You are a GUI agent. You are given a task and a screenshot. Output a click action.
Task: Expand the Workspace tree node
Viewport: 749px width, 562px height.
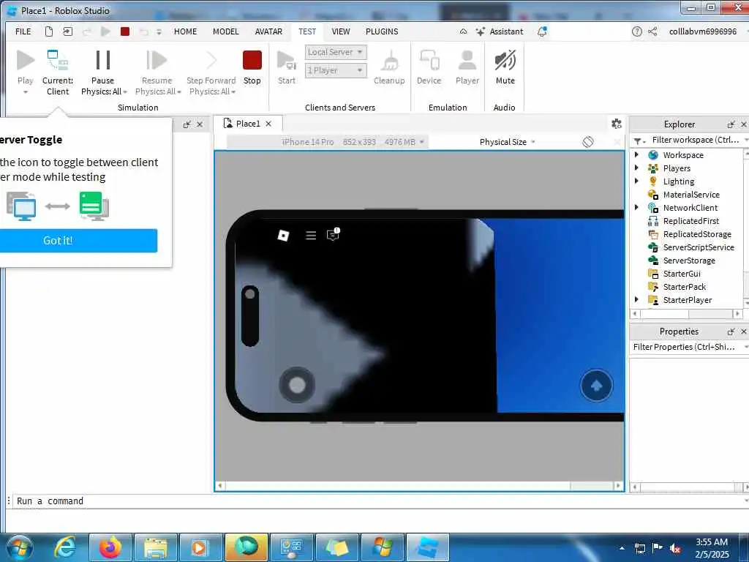(x=637, y=155)
